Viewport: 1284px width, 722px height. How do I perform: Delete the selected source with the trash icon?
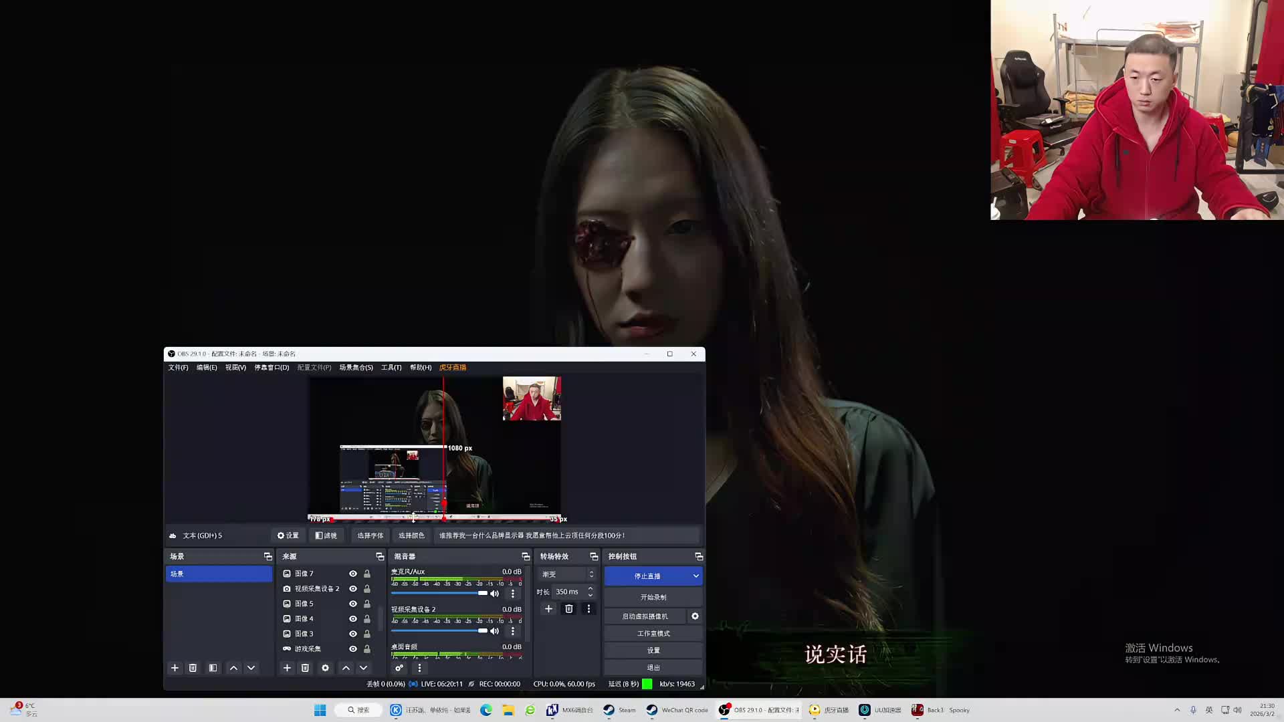(x=305, y=668)
